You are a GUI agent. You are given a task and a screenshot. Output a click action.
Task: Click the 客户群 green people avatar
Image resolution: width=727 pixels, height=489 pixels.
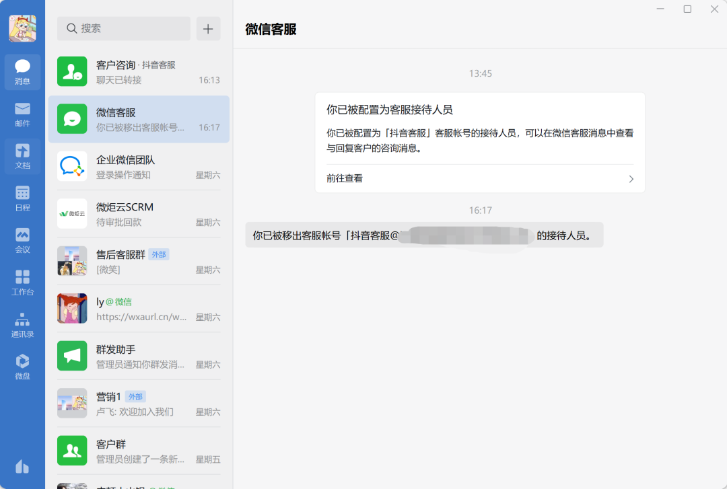tap(72, 450)
